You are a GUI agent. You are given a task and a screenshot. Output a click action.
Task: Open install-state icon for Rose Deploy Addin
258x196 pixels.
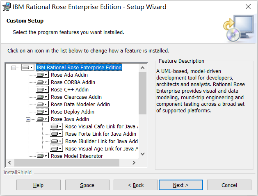pos(42,112)
